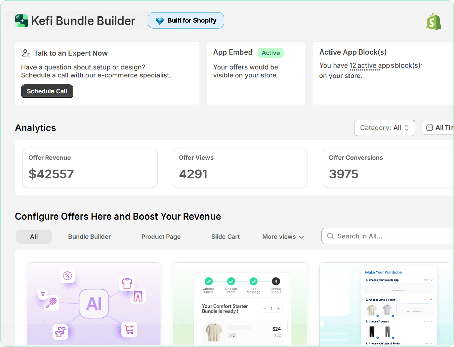Expand the More views dropdown
Image resolution: width=454 pixels, height=347 pixels.
283,237
